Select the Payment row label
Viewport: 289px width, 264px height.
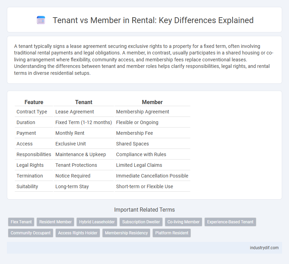[26, 133]
